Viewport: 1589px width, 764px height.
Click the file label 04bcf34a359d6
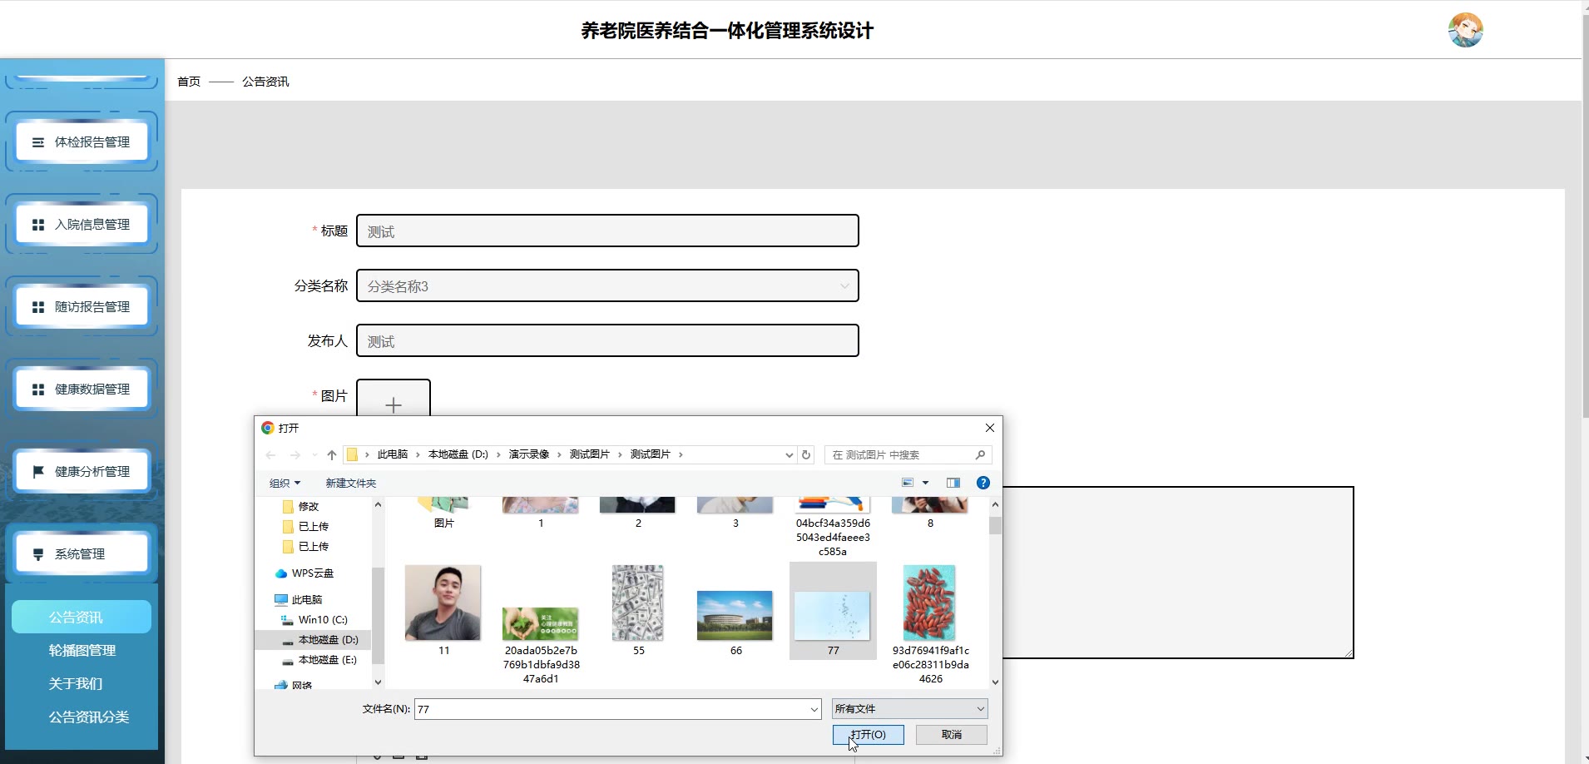(x=833, y=538)
